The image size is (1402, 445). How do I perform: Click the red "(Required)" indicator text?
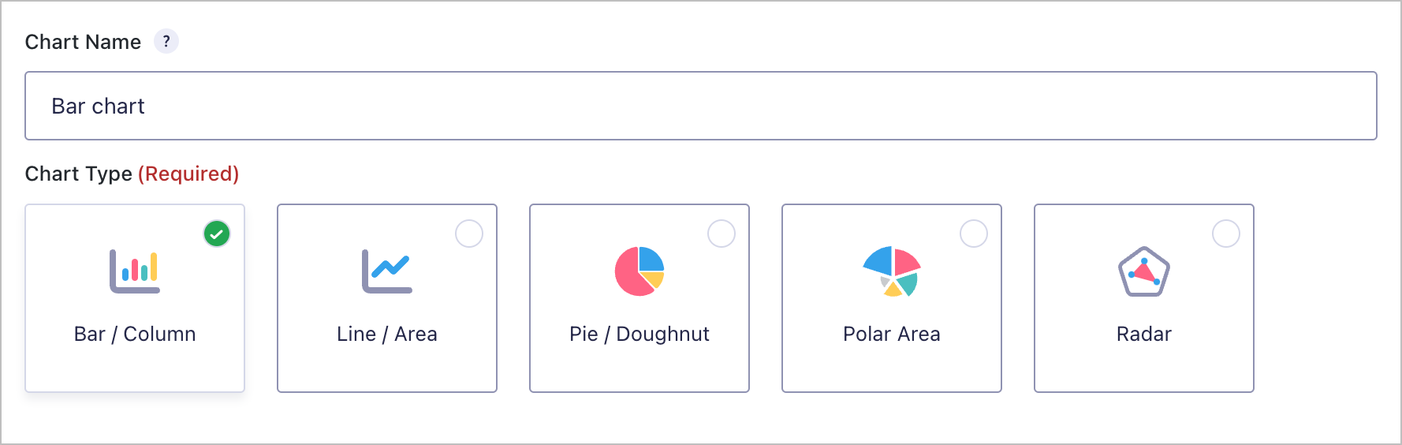point(188,174)
